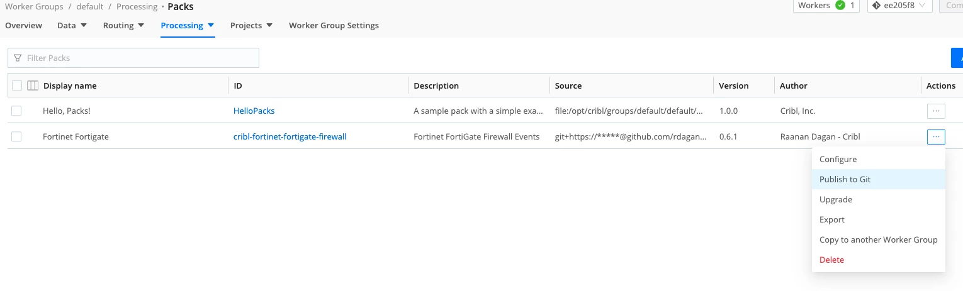Click the green Workers status checkmark icon
The width and height of the screenshot is (963, 291).
coord(840,6)
